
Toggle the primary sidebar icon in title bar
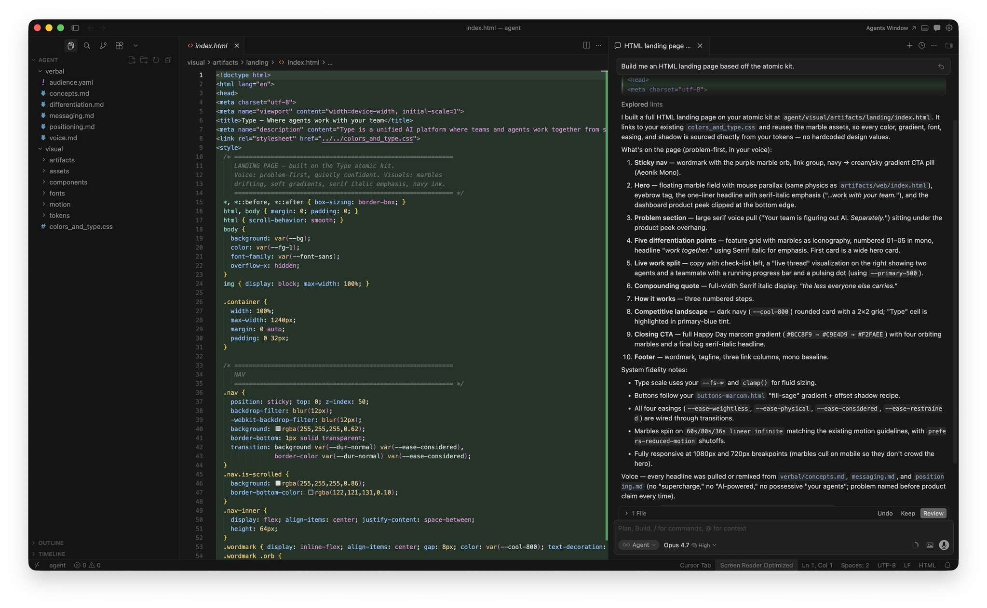coord(75,28)
